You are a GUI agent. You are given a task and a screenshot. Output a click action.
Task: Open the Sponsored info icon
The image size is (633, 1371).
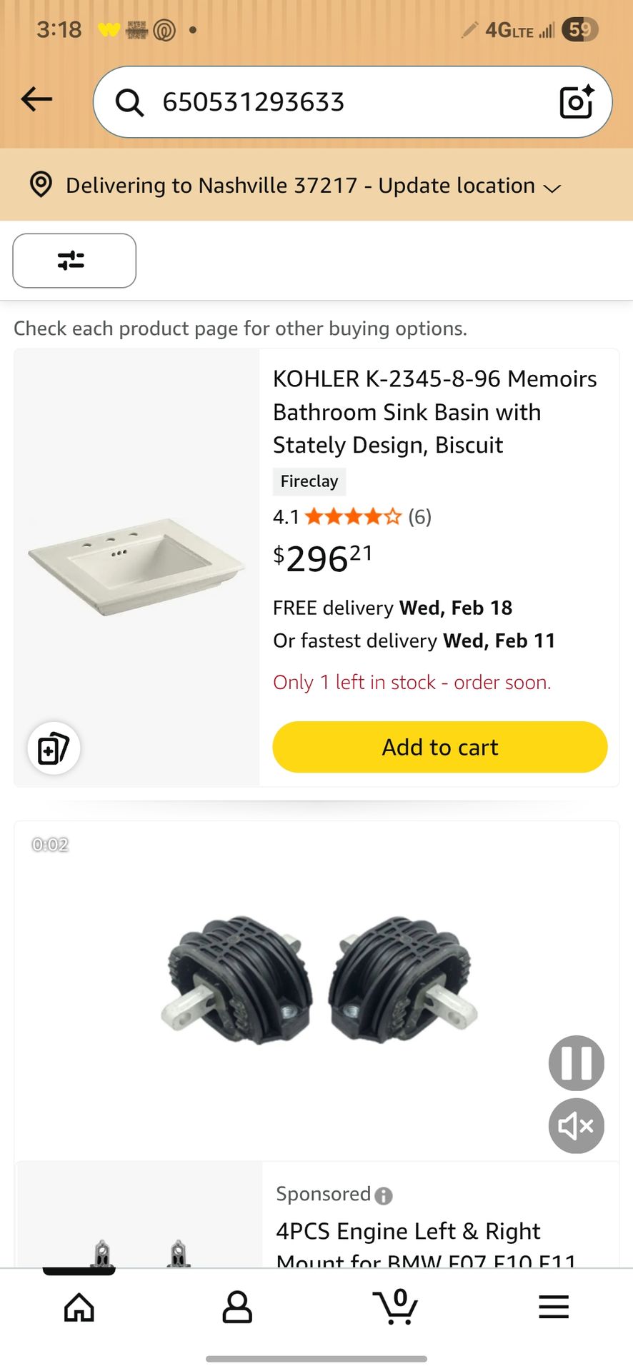[384, 1195]
